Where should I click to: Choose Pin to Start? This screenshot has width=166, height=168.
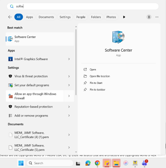pyautogui.click(x=96, y=83)
